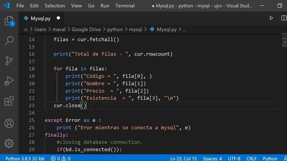Click '#closing database connection.' comment
Viewport: 287px width, 161px height.
[100, 142]
